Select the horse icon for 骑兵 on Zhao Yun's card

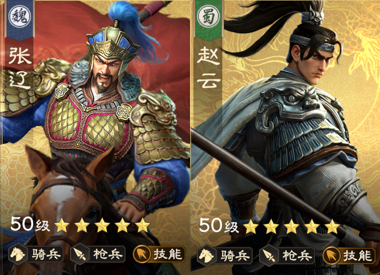click(206, 255)
